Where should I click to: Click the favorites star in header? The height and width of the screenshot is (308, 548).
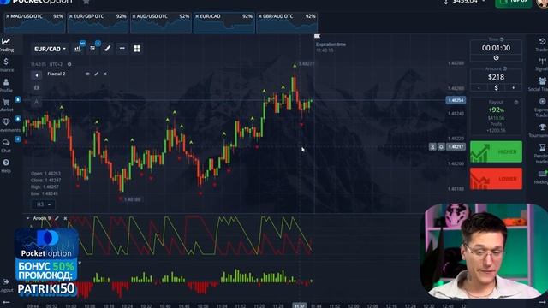pyautogui.click(x=86, y=2)
